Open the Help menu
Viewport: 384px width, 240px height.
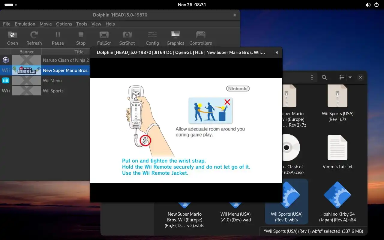point(110,24)
